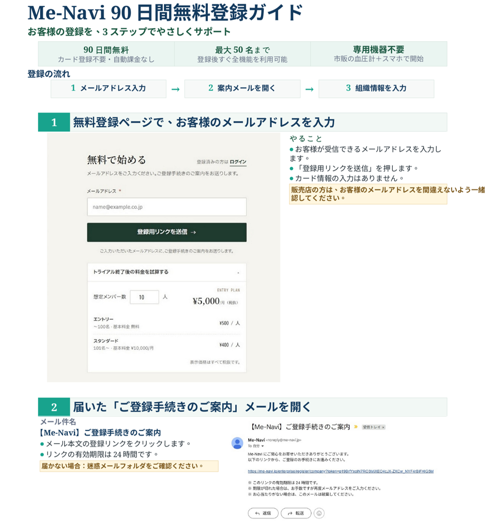Click the 登録用リンクを送信 button
This screenshot has width=485, height=532.
pyautogui.click(x=167, y=232)
